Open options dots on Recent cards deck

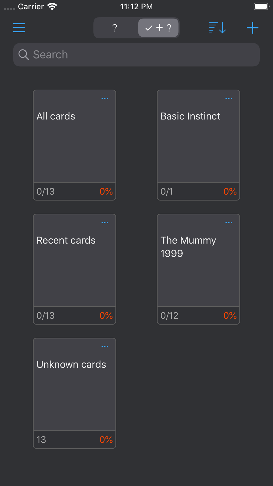(x=105, y=222)
